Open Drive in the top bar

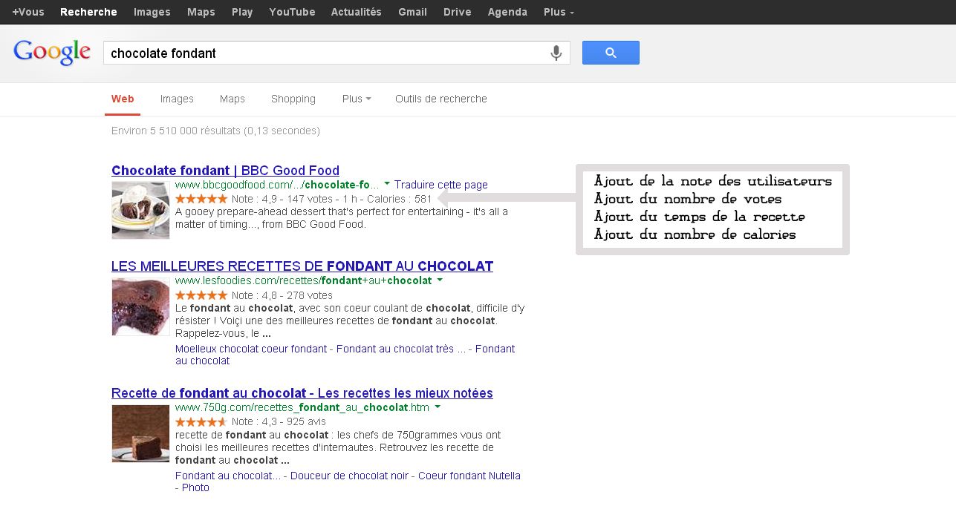point(458,12)
